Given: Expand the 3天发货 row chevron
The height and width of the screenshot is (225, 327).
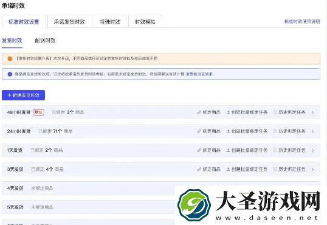Looking at the screenshot, I should [313, 170].
